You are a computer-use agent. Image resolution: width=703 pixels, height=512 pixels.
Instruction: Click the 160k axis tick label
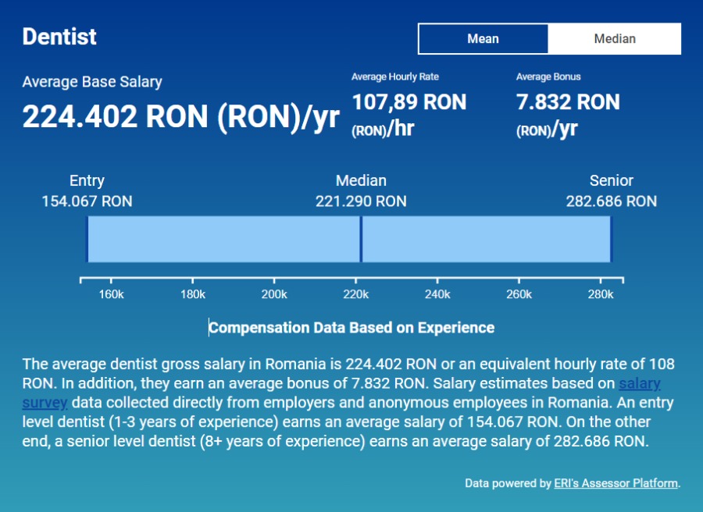tap(112, 294)
